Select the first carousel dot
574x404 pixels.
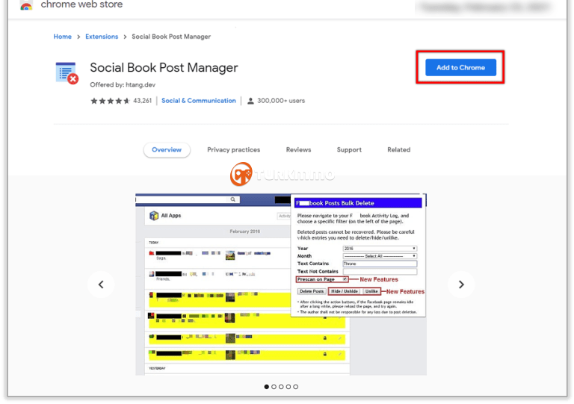pyautogui.click(x=267, y=387)
